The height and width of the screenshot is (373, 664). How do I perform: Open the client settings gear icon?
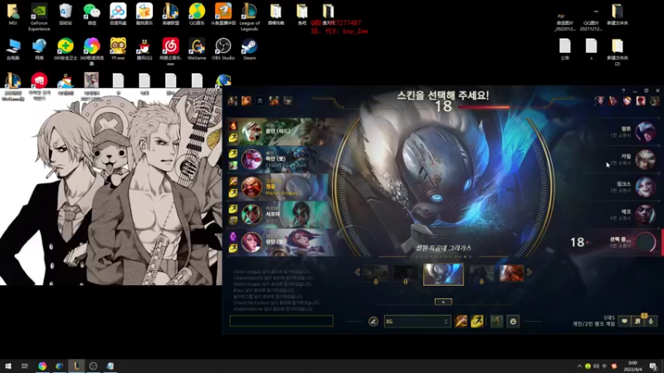coord(647,90)
